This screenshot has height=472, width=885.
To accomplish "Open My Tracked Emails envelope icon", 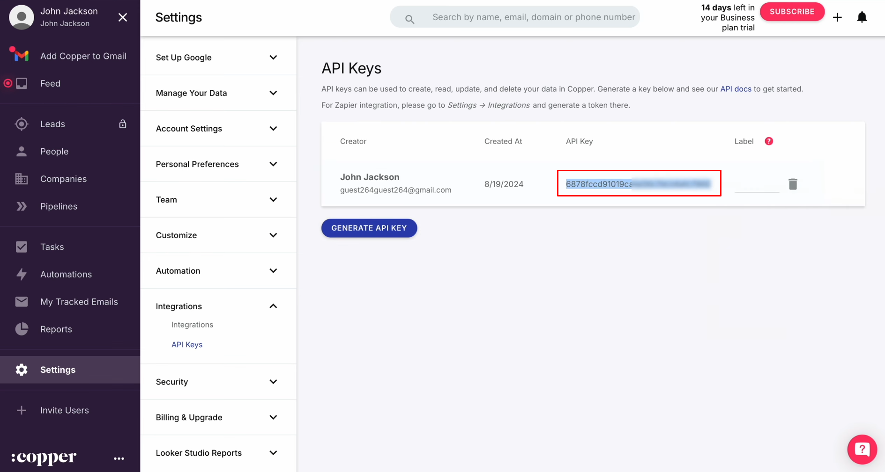I will [x=22, y=302].
